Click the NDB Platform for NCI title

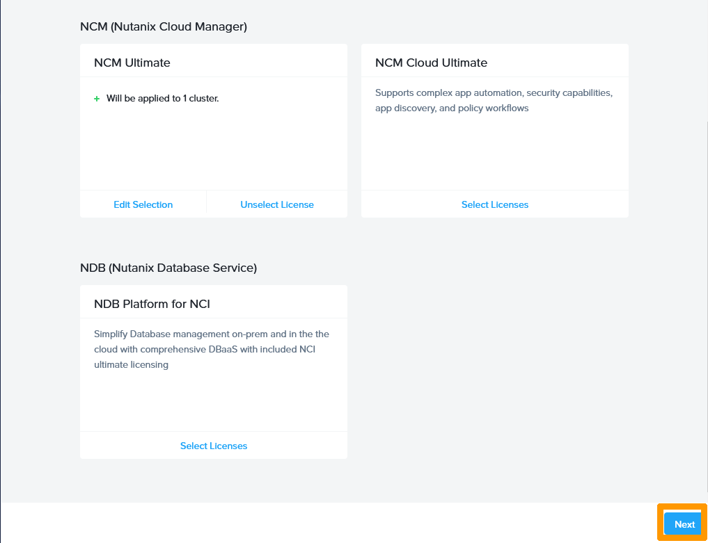152,304
